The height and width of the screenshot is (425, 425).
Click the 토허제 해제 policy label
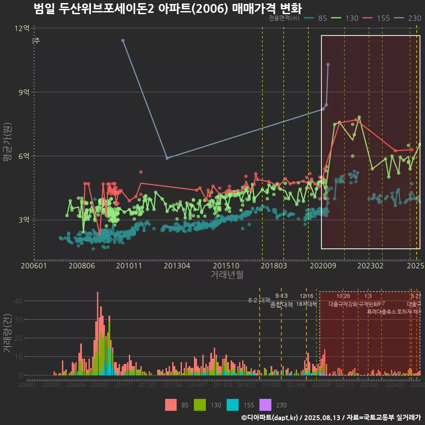click(409, 312)
